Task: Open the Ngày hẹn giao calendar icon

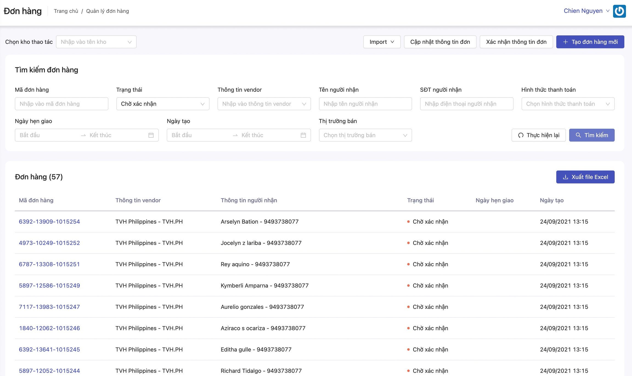Action: tap(151, 135)
